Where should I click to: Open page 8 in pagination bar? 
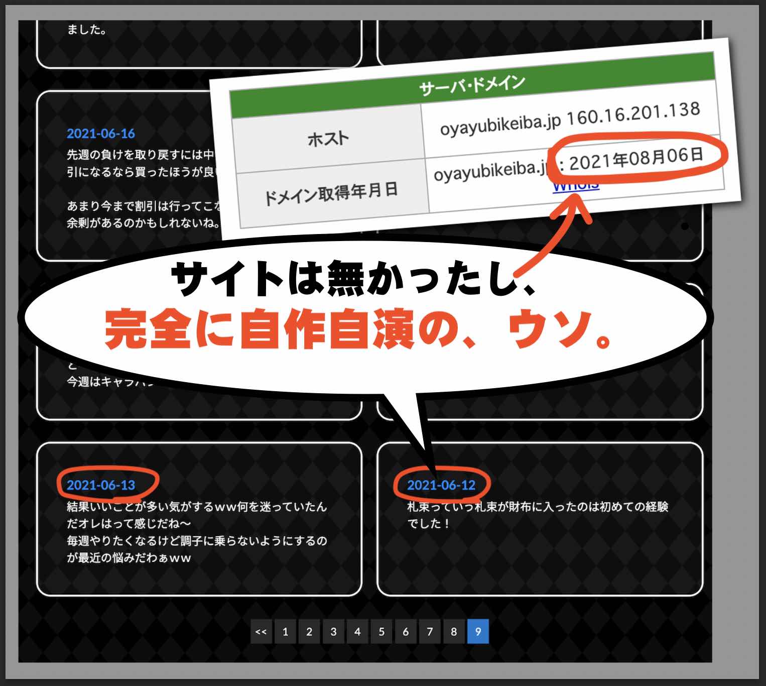click(454, 633)
